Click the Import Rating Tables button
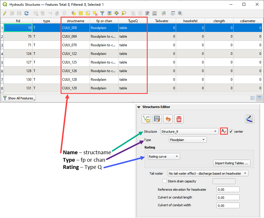264x218 pixels. pyautogui.click(x=232, y=163)
